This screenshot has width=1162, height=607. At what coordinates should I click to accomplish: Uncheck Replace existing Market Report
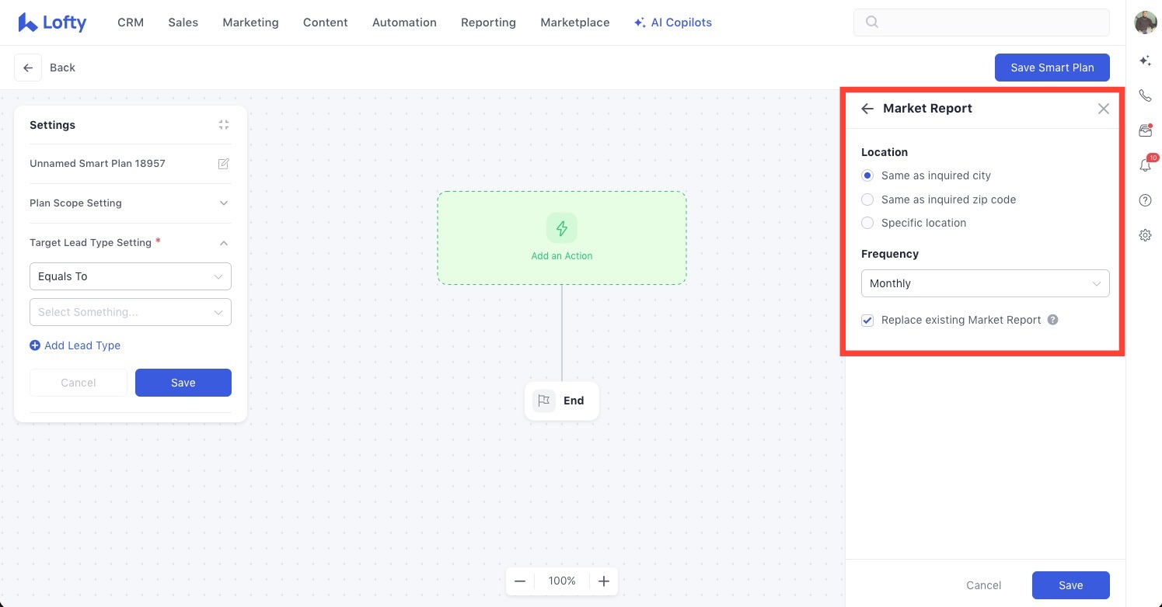(867, 320)
